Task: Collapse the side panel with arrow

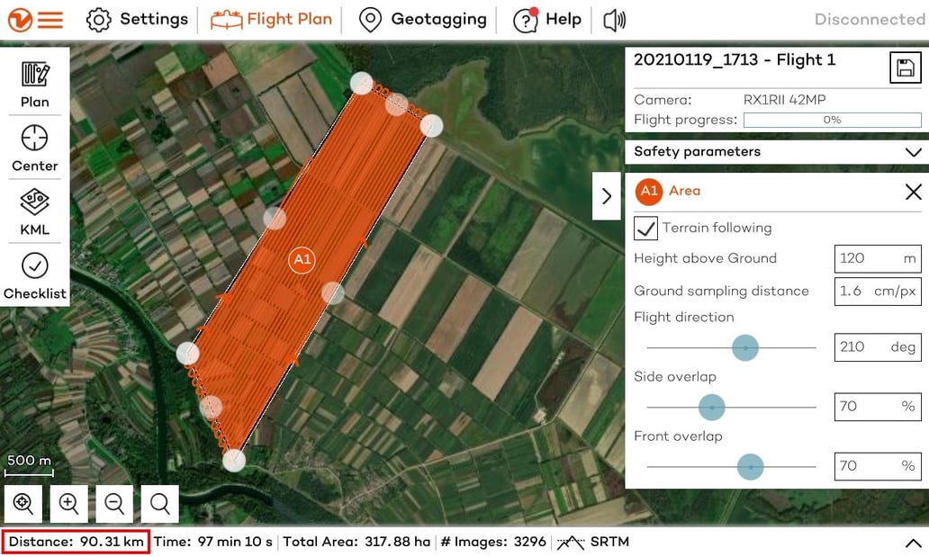Action: click(606, 196)
